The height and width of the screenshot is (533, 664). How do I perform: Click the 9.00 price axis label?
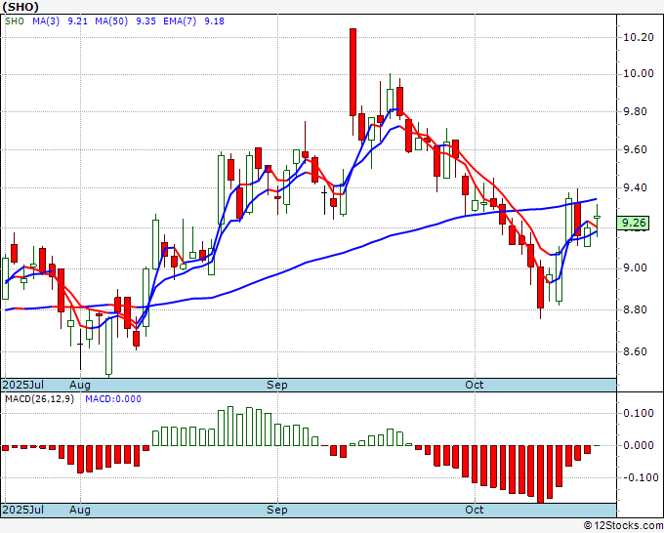pyautogui.click(x=636, y=268)
